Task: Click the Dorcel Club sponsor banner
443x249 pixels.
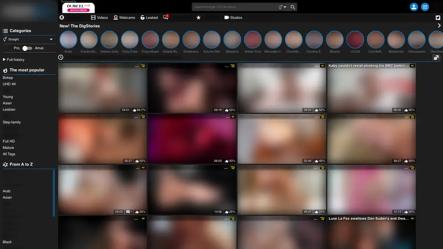Action: [78, 8]
